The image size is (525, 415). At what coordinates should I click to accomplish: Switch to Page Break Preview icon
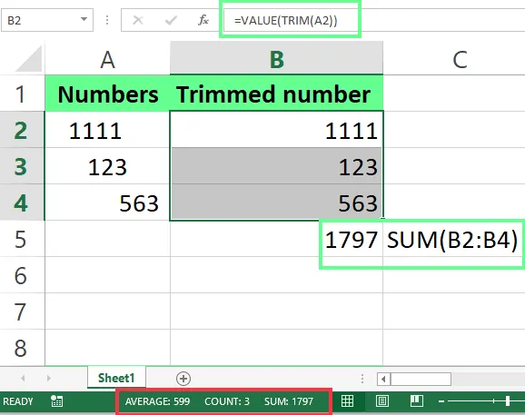pyautogui.click(x=417, y=400)
